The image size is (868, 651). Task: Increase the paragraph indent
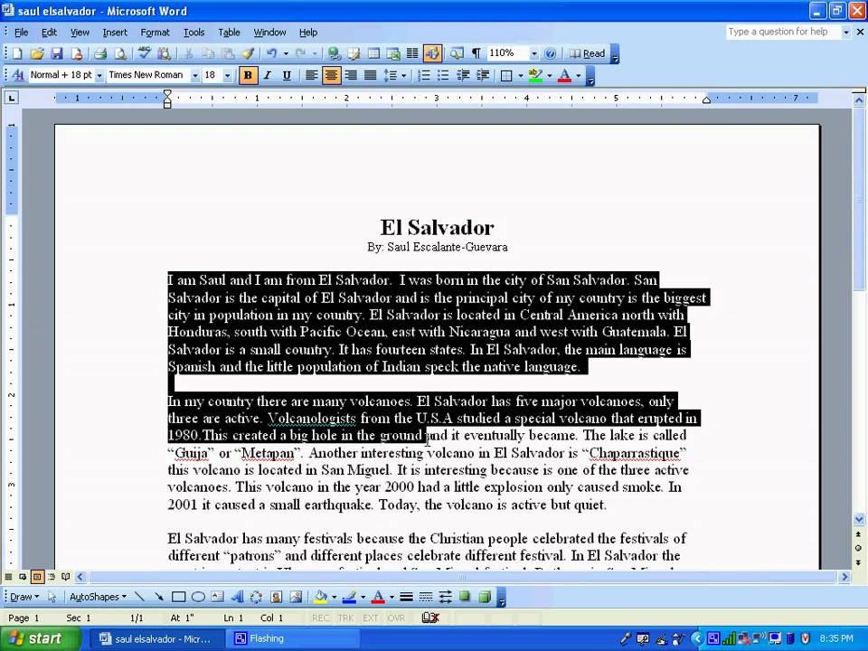coord(483,75)
